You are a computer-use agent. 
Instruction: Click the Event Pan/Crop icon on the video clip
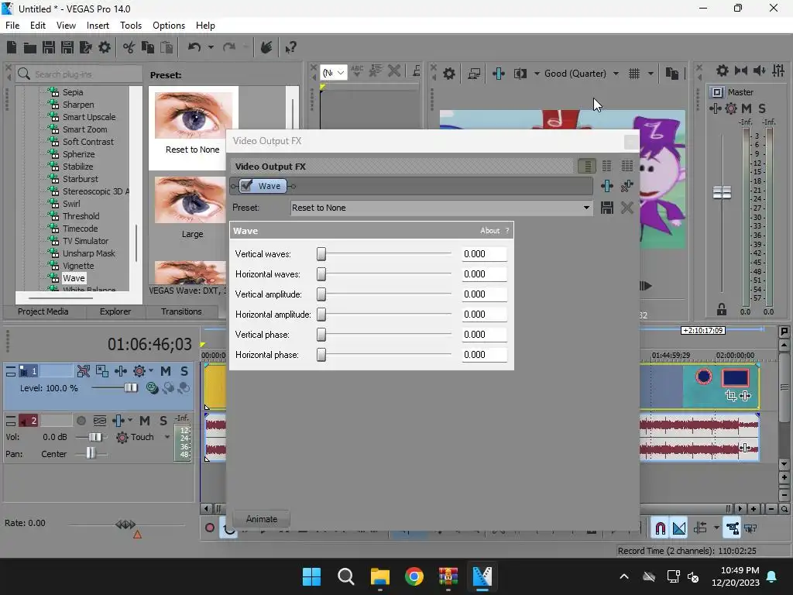coord(730,395)
